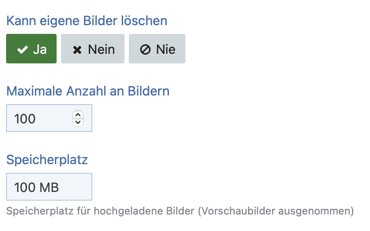
Task: Select Ja for deleting own images
Action: coord(31,49)
